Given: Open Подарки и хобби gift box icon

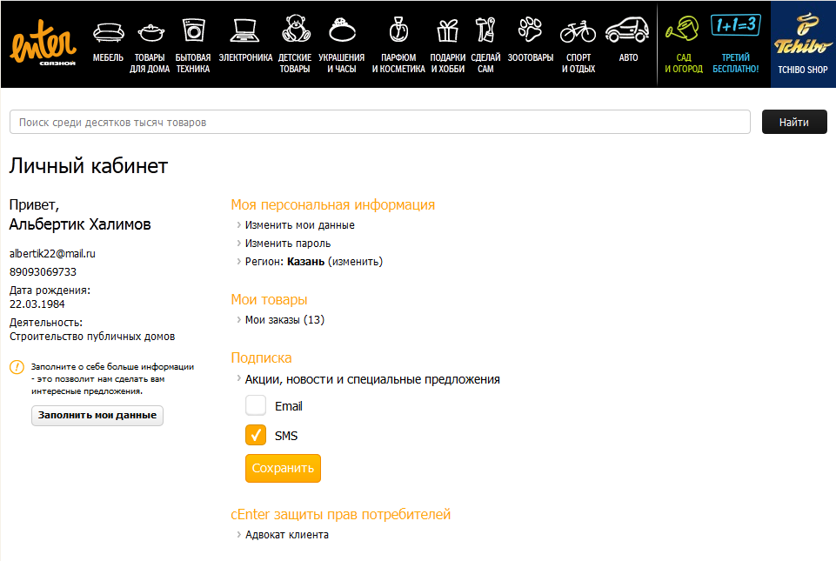Looking at the screenshot, I should [447, 30].
